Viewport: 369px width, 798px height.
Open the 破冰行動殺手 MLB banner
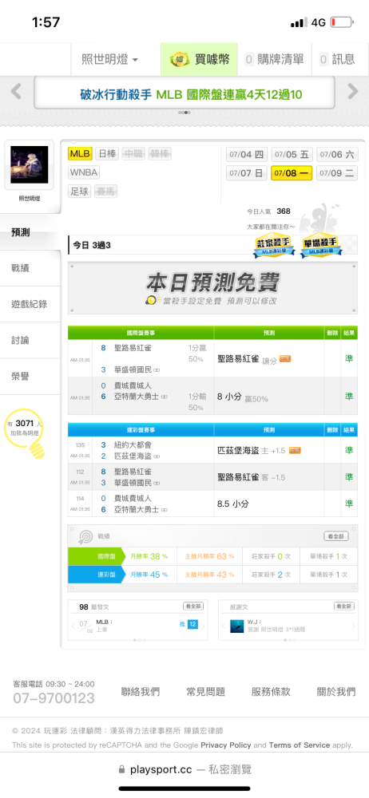coord(184,93)
